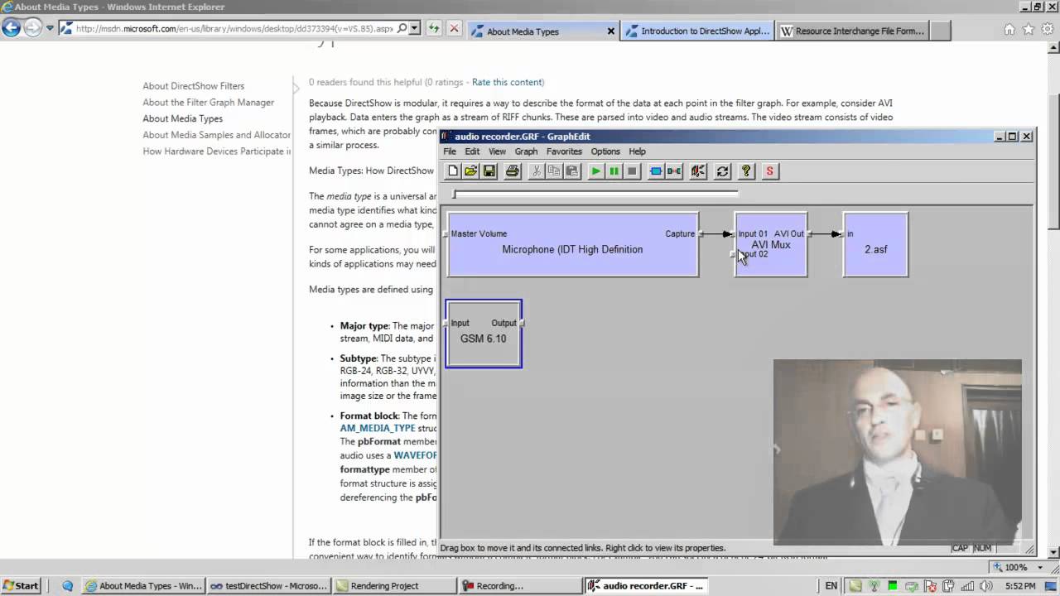This screenshot has height=596, width=1060.
Task: Open About the Filter Graph Manager link
Action: point(208,103)
